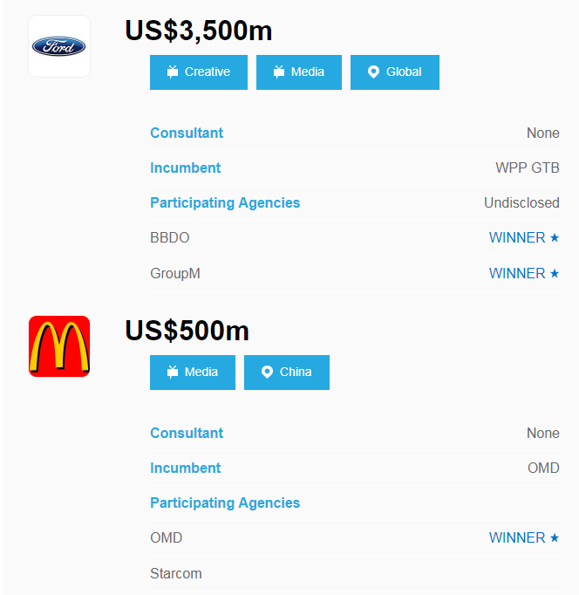Click the location pin icon on Global
Image resolution: width=579 pixels, height=595 pixels.
pyautogui.click(x=373, y=72)
